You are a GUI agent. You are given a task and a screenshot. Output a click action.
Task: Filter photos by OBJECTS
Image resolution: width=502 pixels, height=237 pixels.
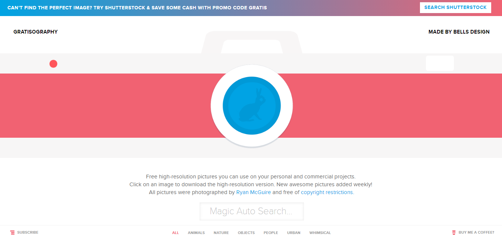tap(246, 233)
